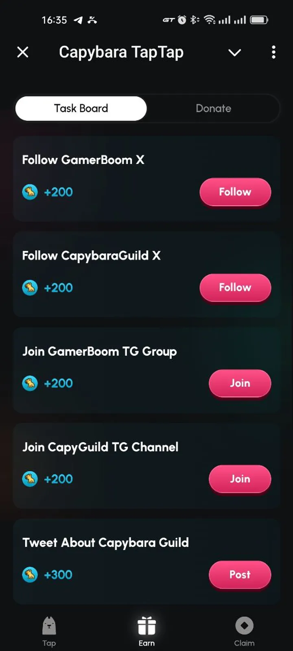Click Follow for GamerBoom X task

(x=235, y=192)
